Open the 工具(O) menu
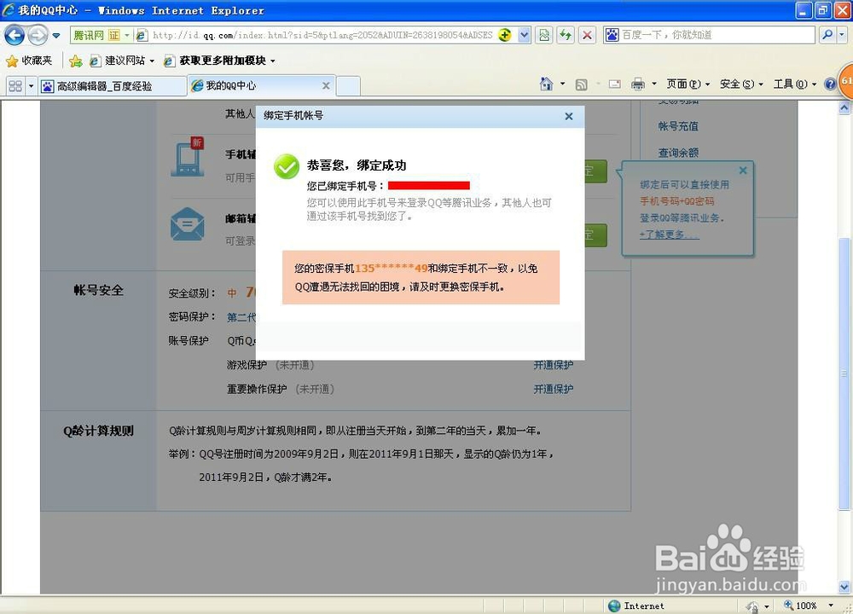Screen dimensions: 853x614 click(x=795, y=84)
